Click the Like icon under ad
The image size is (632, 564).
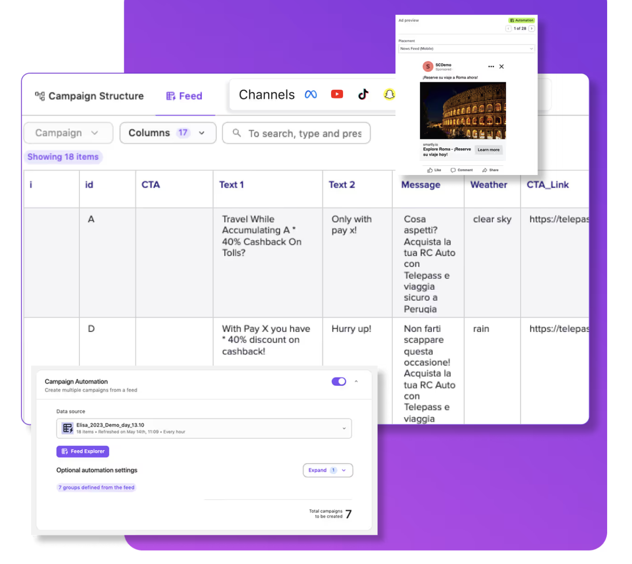tap(430, 170)
